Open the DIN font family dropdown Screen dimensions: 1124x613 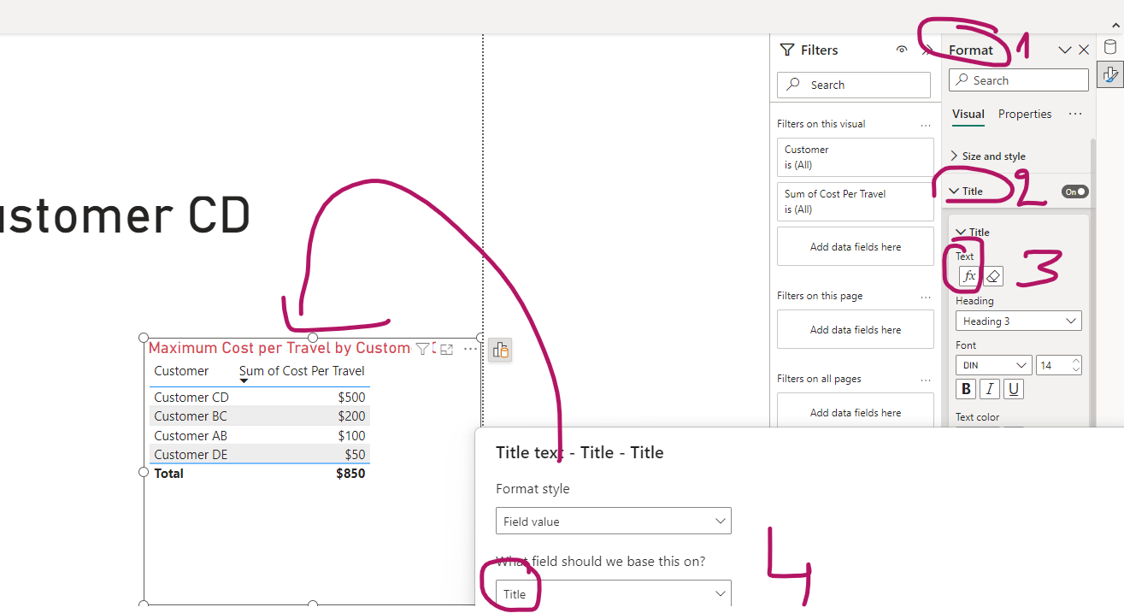tap(994, 365)
